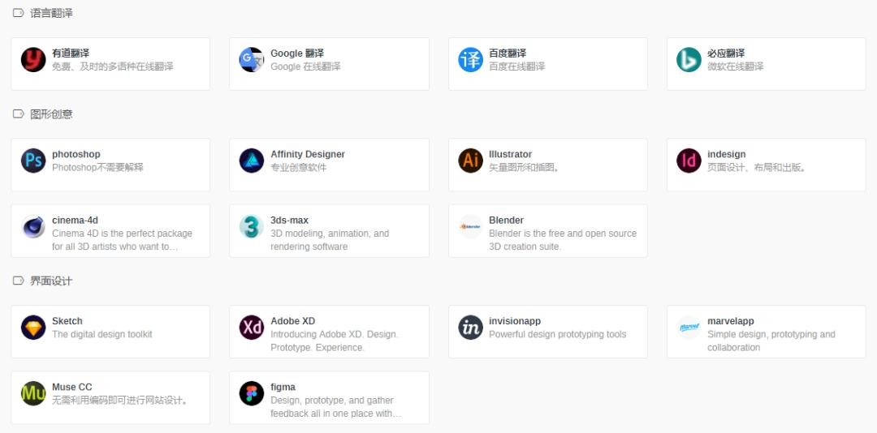
Task: Click the InDesign Id icon
Action: [x=689, y=161]
